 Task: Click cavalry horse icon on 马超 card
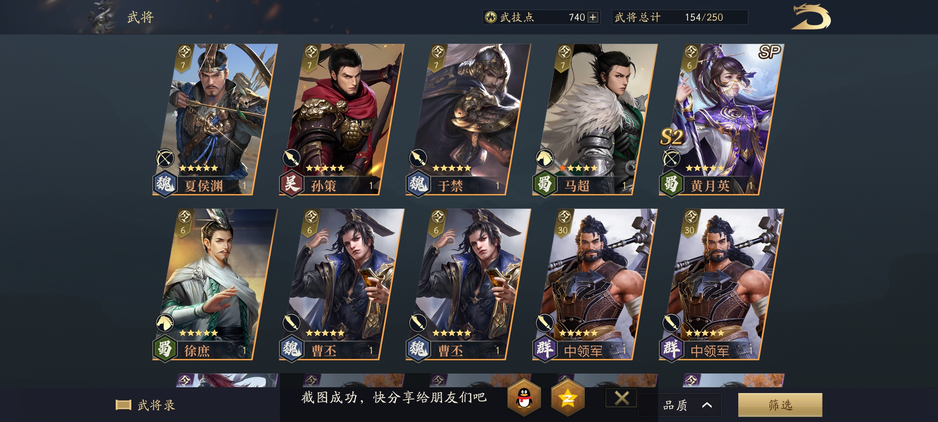point(545,158)
